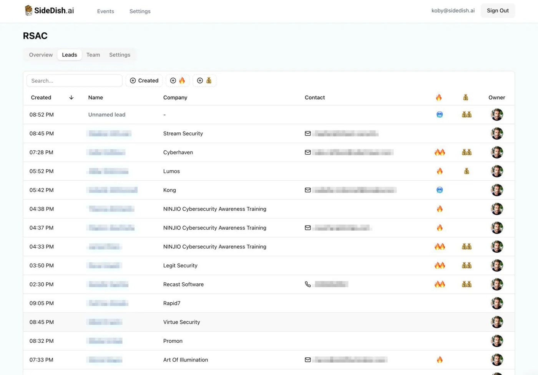
Task: Click the SideDish.ai logo
Action: click(49, 10)
